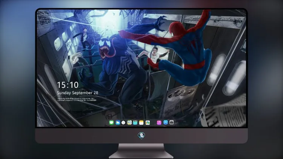Click the logo badge on the monitor chin
This screenshot has height=159, width=283.
point(141,136)
